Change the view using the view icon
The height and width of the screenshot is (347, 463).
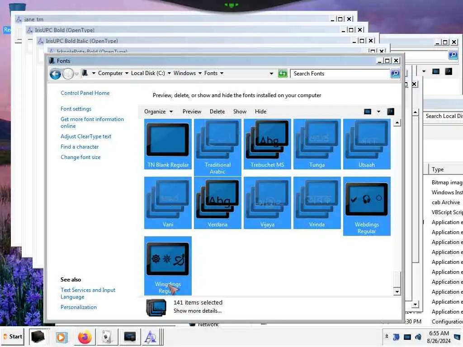(x=368, y=112)
